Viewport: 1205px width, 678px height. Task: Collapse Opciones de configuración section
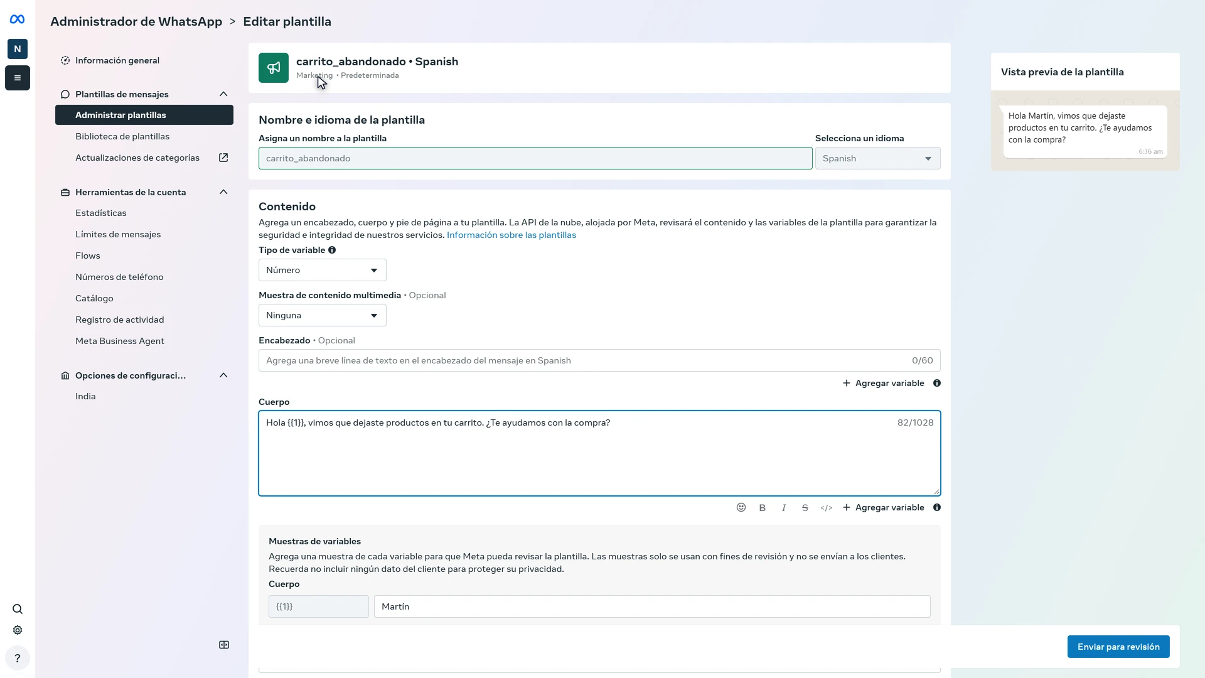tap(223, 375)
